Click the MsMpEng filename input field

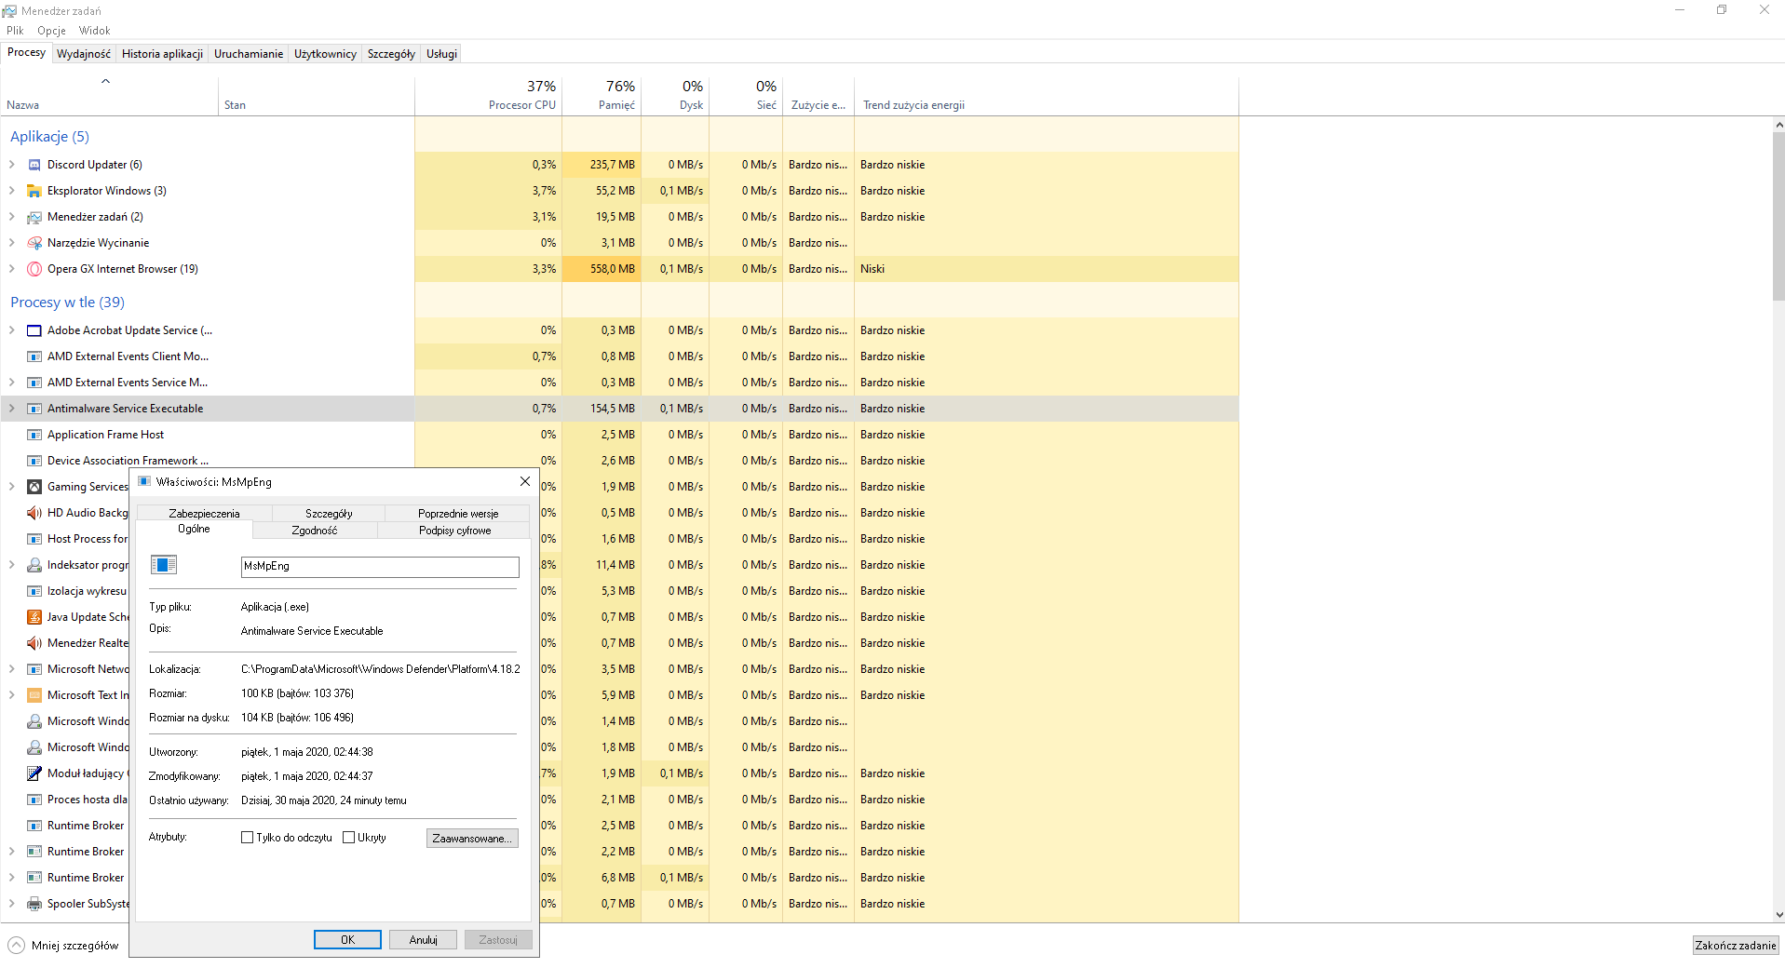tap(380, 567)
